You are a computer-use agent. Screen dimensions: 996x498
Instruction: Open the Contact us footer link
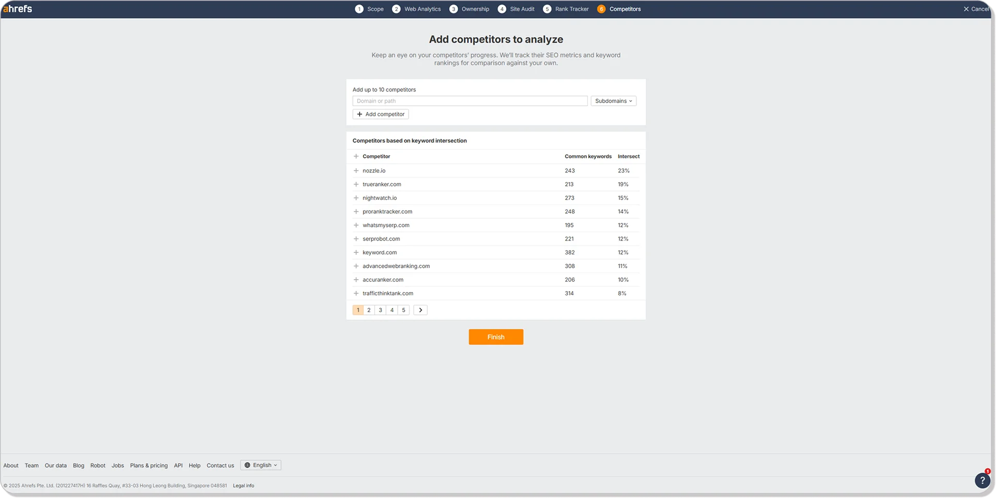click(220, 465)
